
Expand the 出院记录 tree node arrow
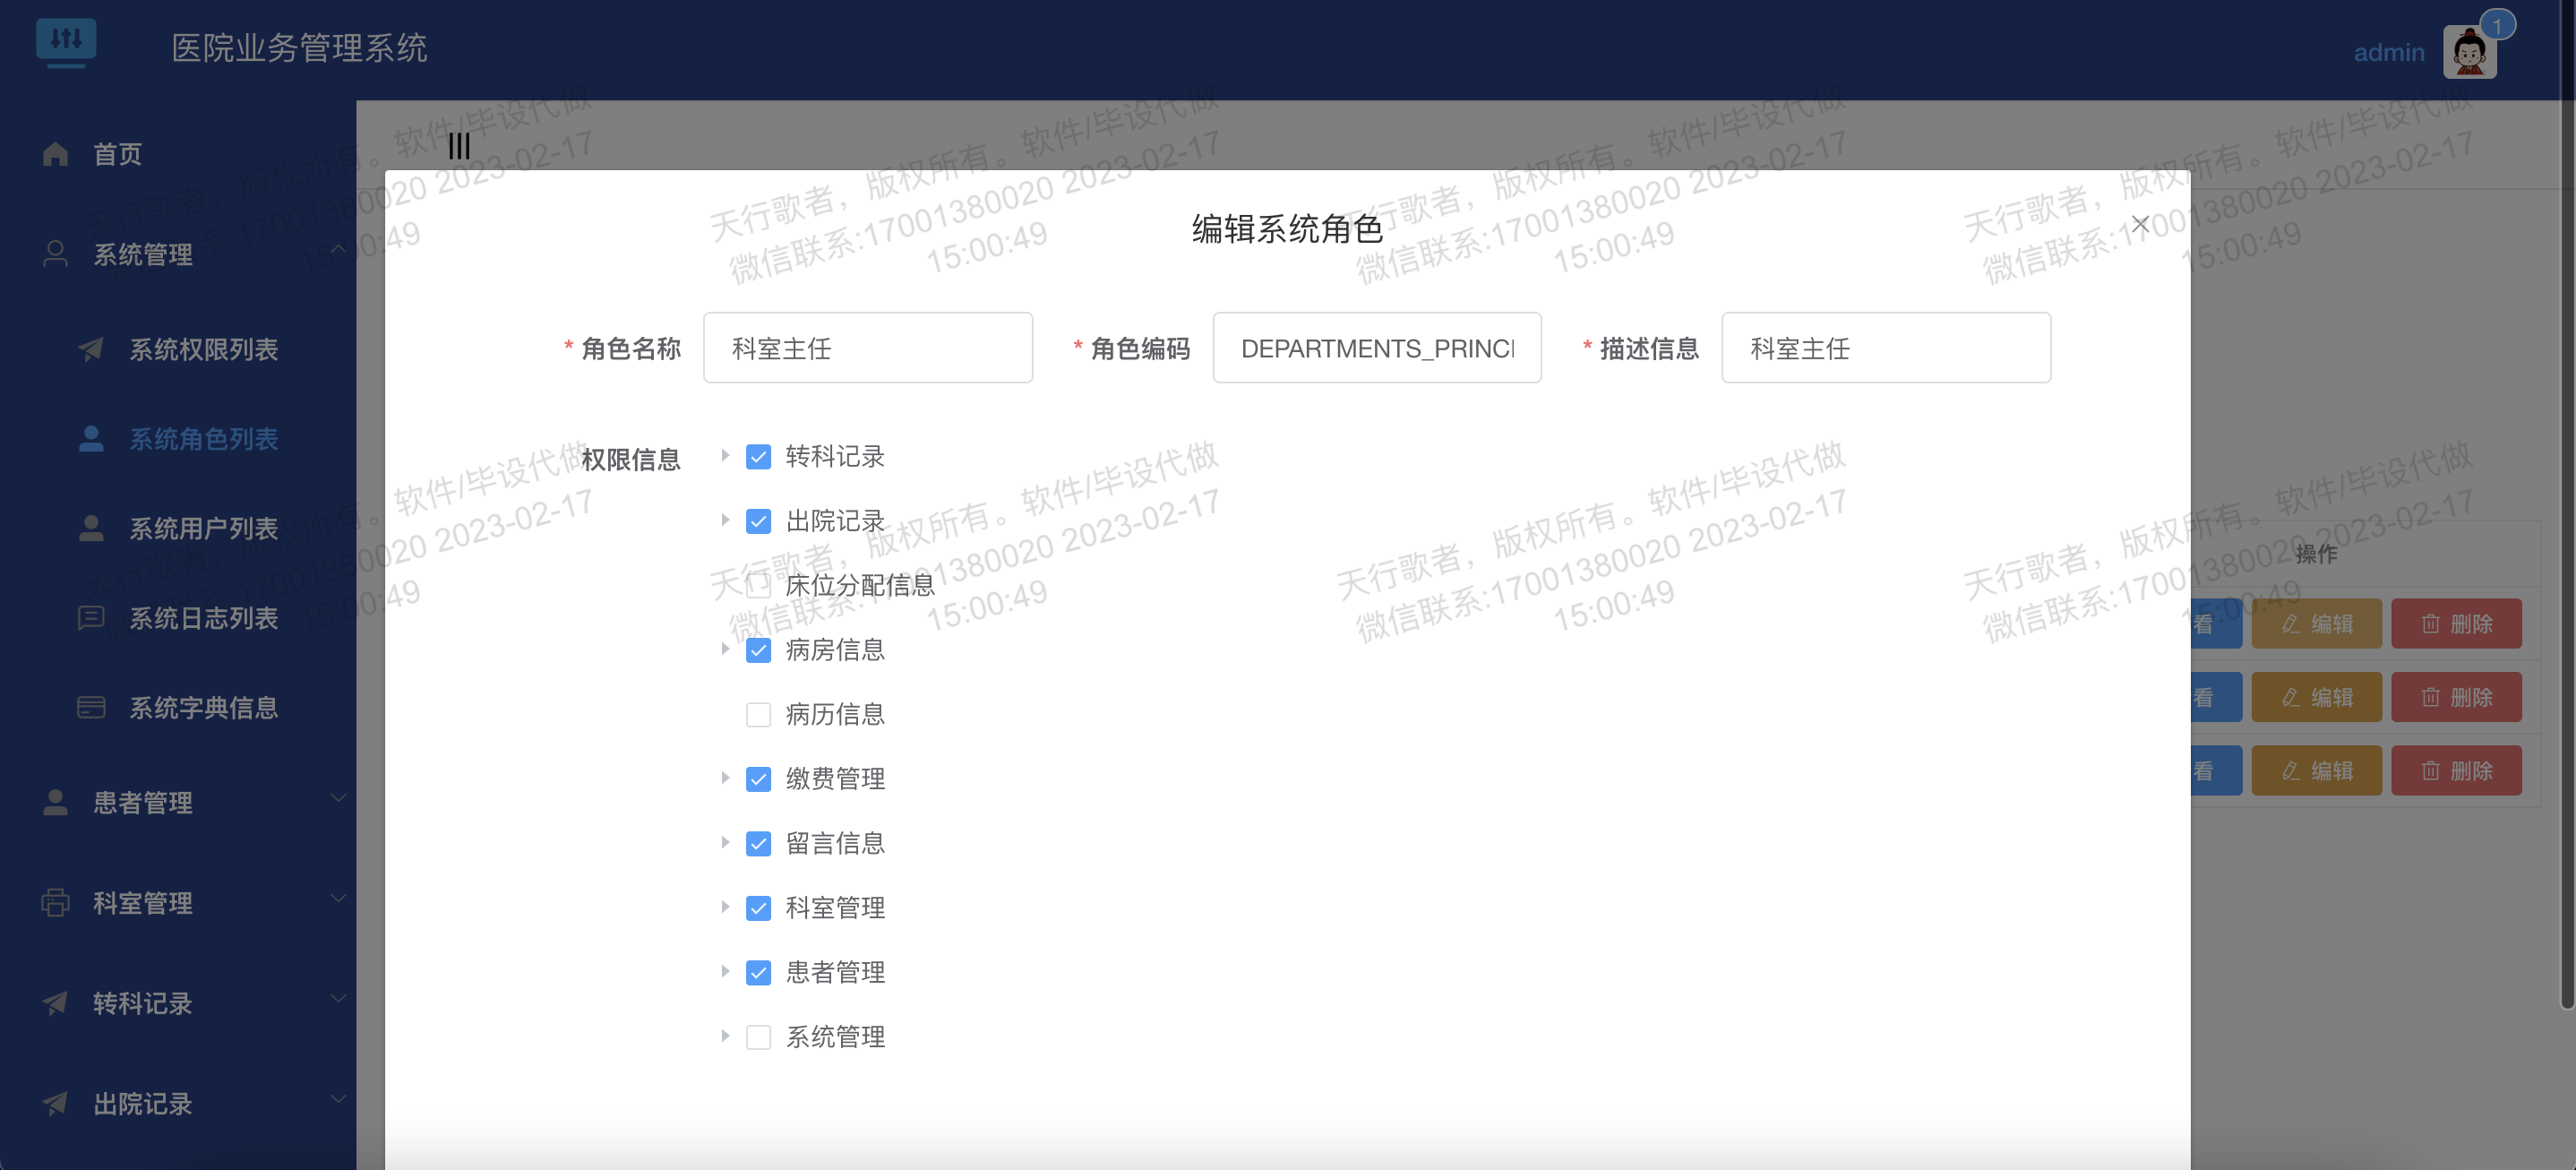[x=725, y=520]
